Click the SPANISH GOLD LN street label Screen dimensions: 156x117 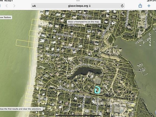tap(106, 30)
